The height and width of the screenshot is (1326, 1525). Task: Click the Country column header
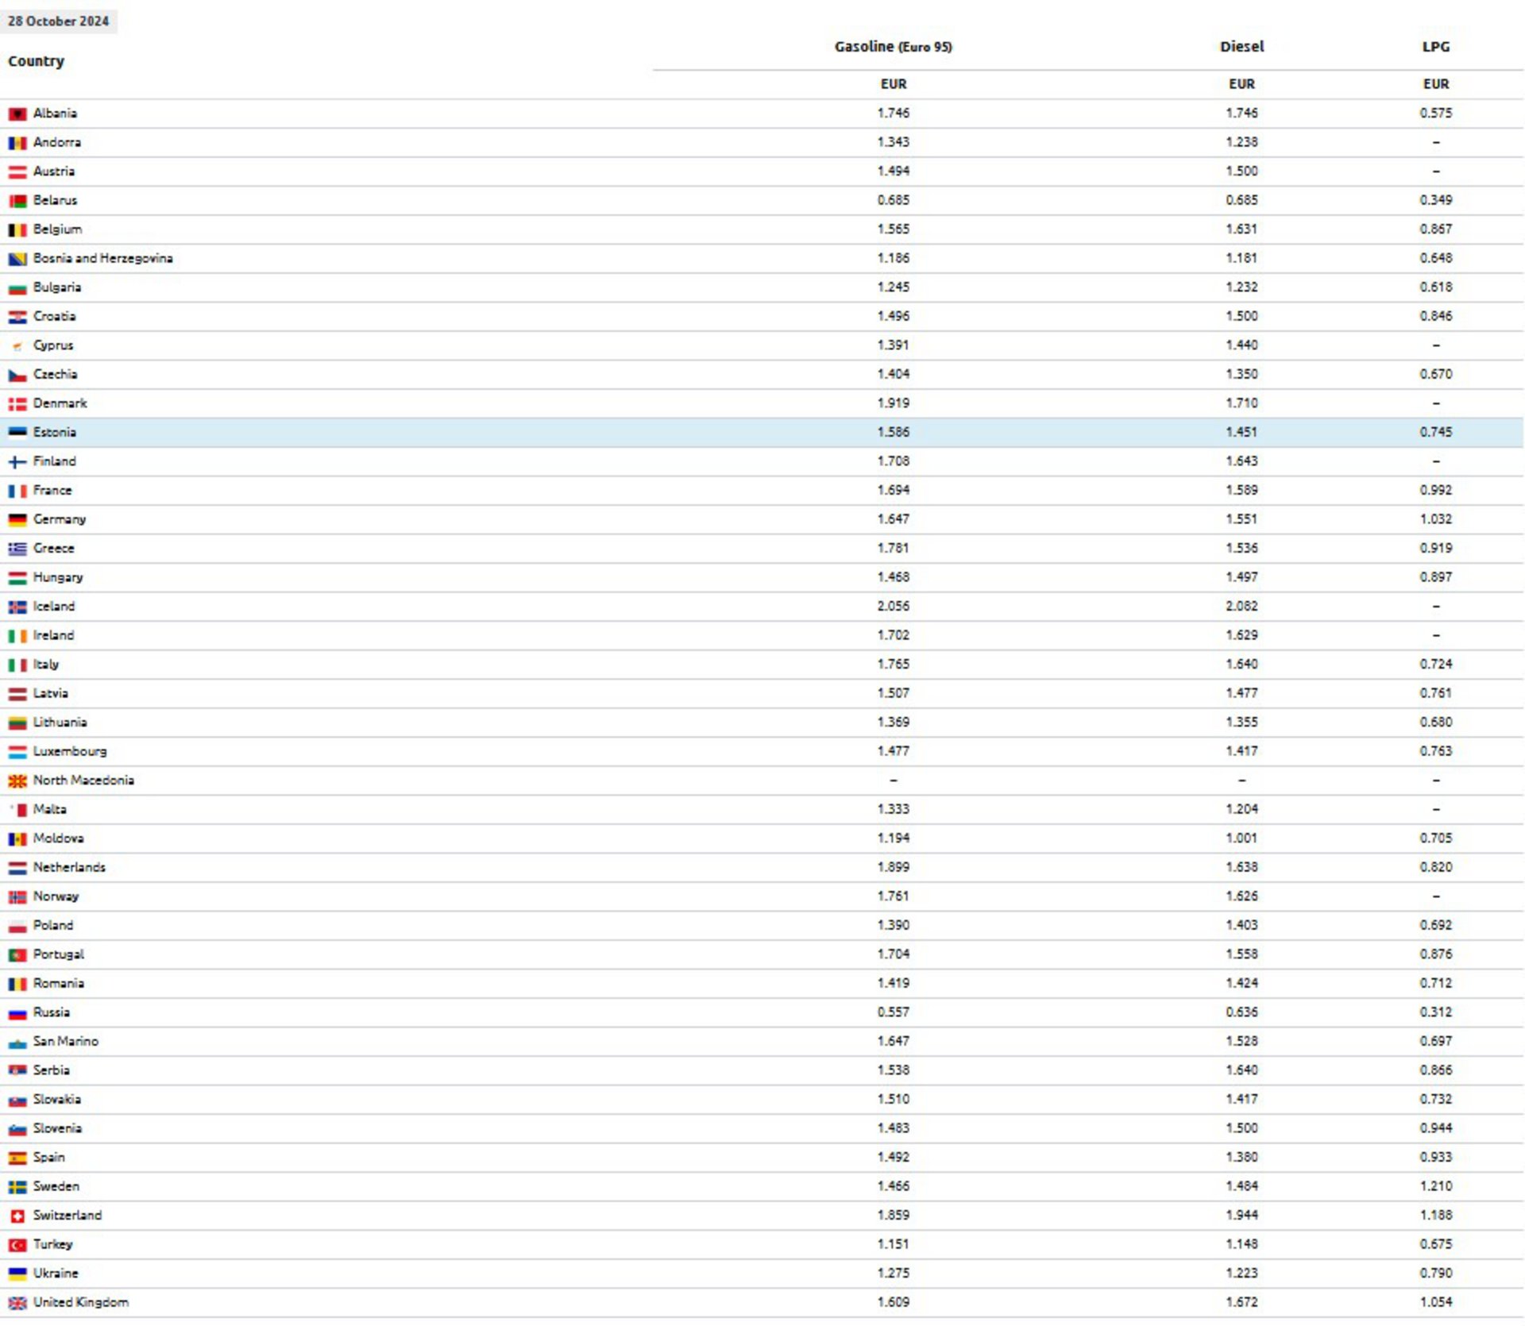(37, 61)
